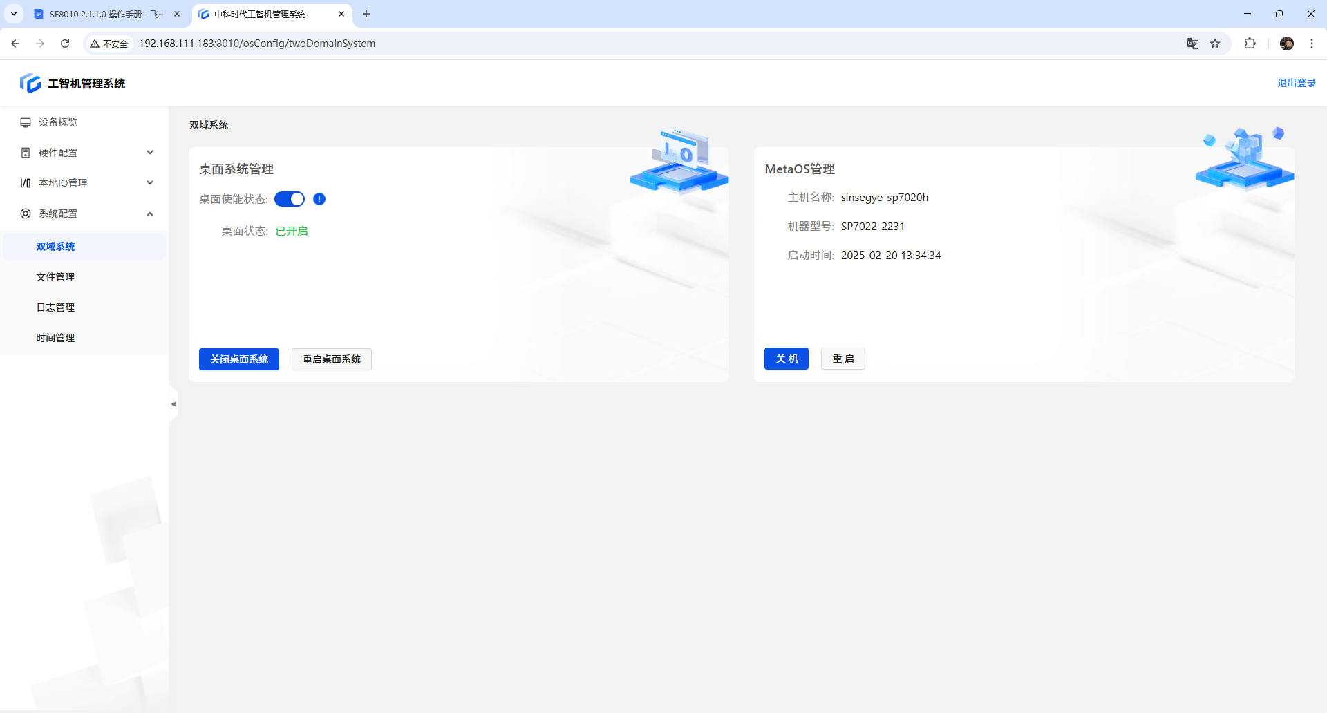Viewport: 1327px width, 713px height.
Task: Restore down the browser window
Action: [1279, 14]
